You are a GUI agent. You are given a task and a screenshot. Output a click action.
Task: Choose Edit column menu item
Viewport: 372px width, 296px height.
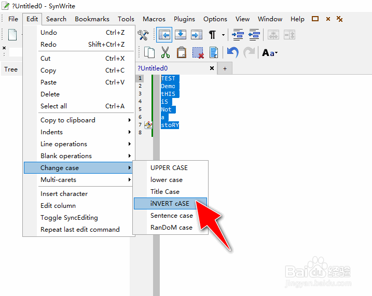[79, 205]
